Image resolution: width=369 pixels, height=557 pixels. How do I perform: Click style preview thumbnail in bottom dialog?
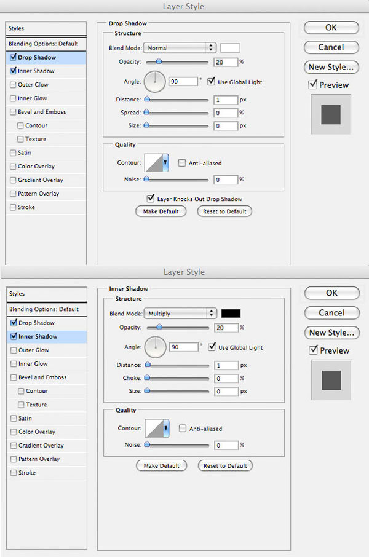tap(331, 380)
